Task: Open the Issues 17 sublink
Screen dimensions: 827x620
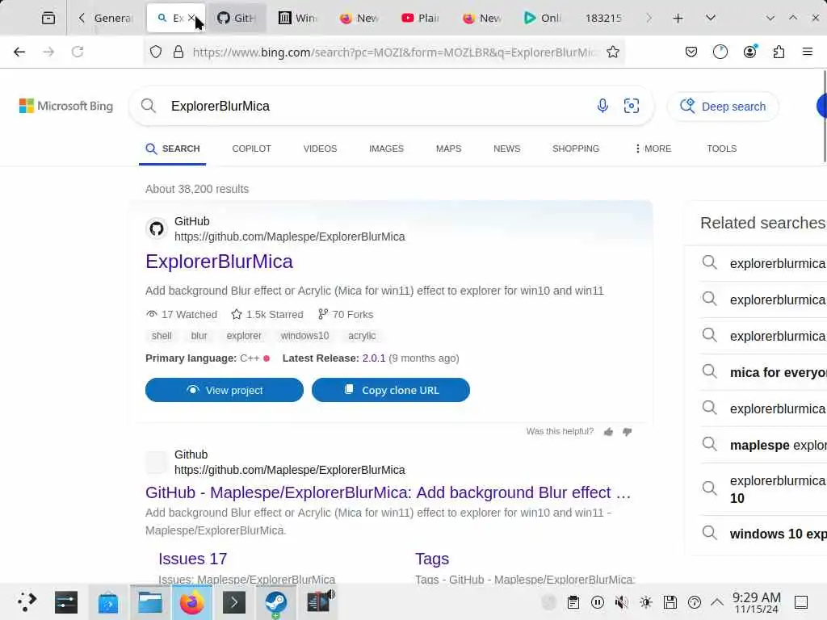Action: (193, 559)
